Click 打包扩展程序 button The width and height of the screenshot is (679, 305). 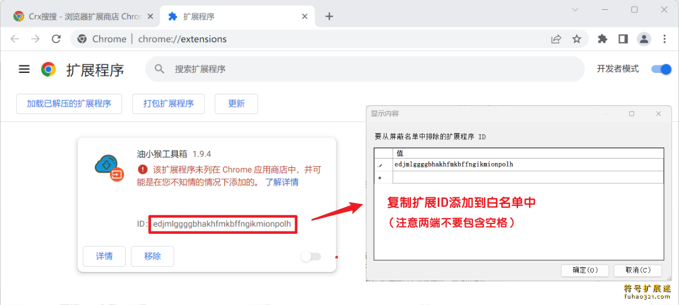click(x=168, y=104)
